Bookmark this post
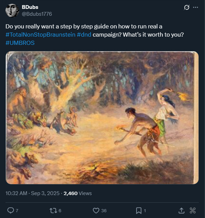This screenshot has width=205, height=218. [139, 210]
